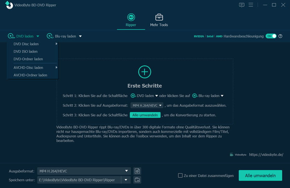Check 'Zu einer Datei zusammenfügen' checkbox

tap(180, 176)
